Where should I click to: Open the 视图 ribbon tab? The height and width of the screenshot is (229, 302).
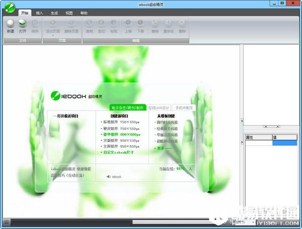pos(69,13)
